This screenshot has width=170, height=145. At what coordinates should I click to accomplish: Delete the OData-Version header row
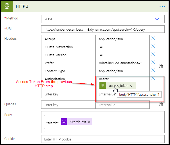pyautogui.click(x=153, y=54)
